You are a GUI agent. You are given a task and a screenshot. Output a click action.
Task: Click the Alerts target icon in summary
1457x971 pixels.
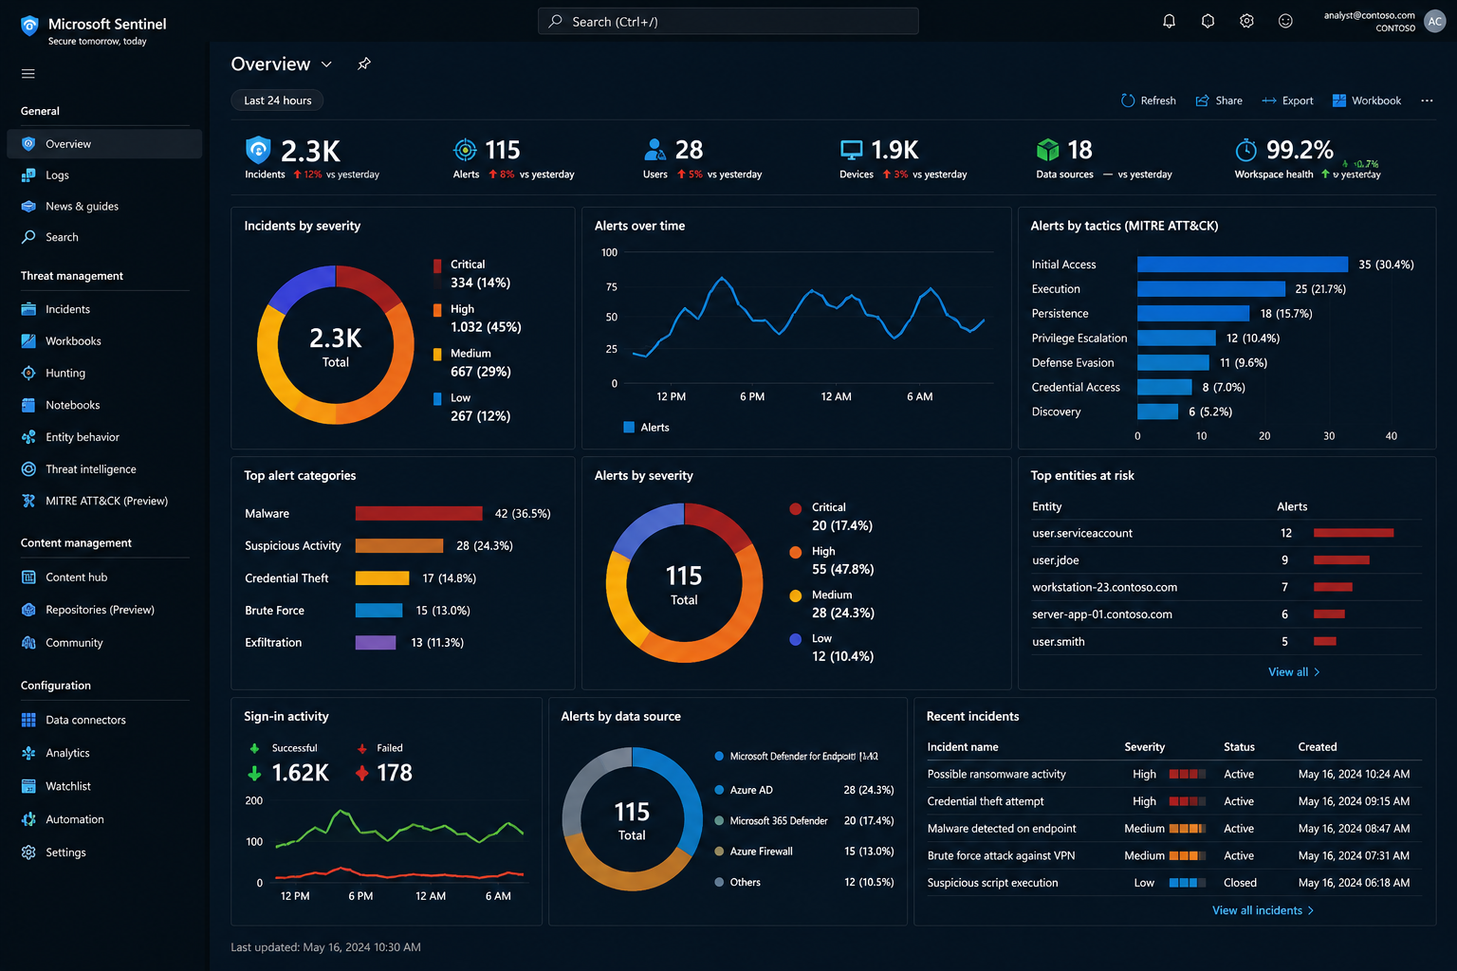[465, 150]
